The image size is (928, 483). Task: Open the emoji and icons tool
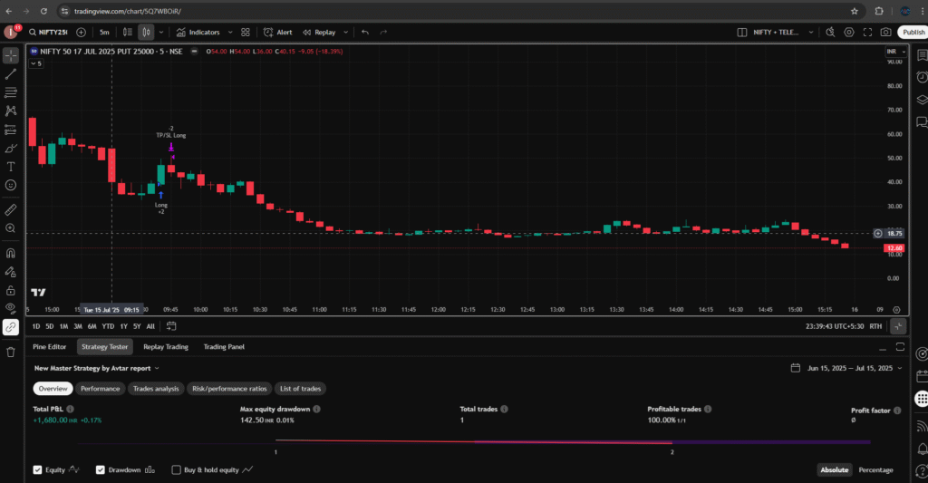point(11,185)
